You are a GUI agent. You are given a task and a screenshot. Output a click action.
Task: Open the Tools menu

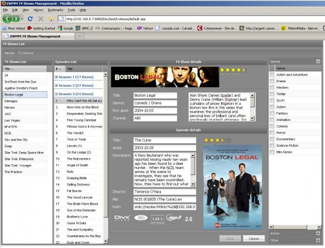click(71, 10)
